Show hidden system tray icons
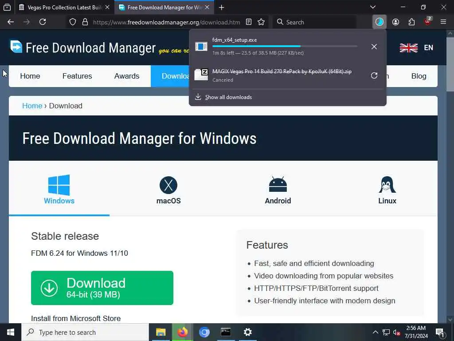 375,332
